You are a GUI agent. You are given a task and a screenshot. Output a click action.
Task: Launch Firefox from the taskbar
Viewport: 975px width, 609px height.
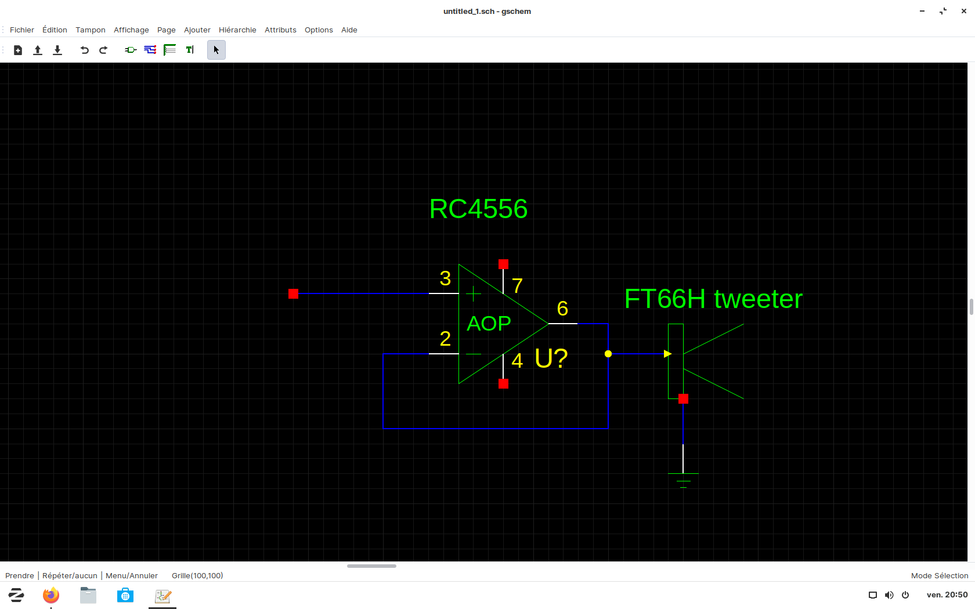point(51,595)
